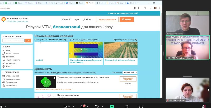Filter by Елементарний grade level
Screen dimensions: 211x108
[x=11, y=76]
